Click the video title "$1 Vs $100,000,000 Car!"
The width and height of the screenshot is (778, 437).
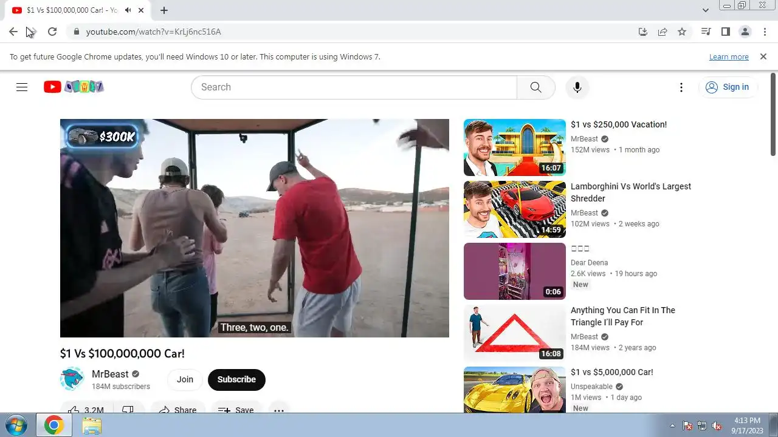[x=122, y=353]
